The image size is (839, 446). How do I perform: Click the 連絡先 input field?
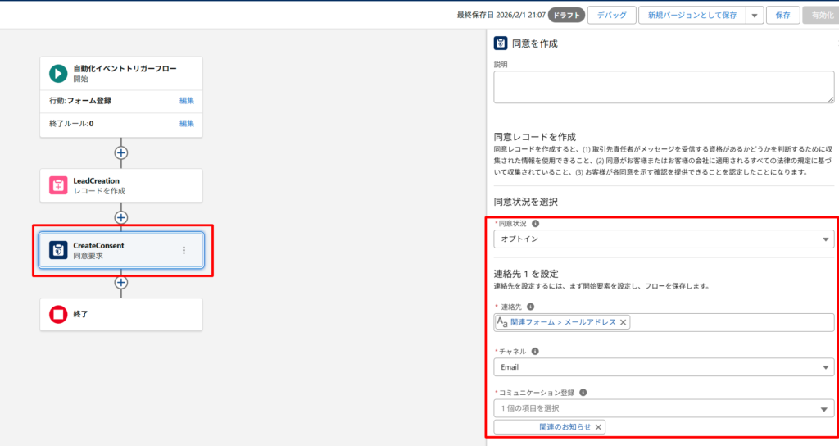tap(664, 322)
